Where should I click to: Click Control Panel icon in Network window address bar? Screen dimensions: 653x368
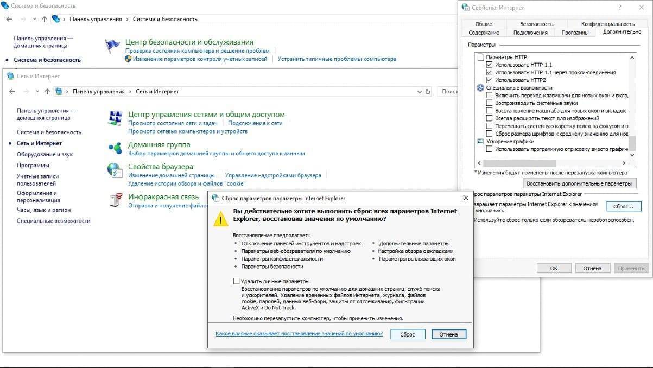[x=59, y=92]
